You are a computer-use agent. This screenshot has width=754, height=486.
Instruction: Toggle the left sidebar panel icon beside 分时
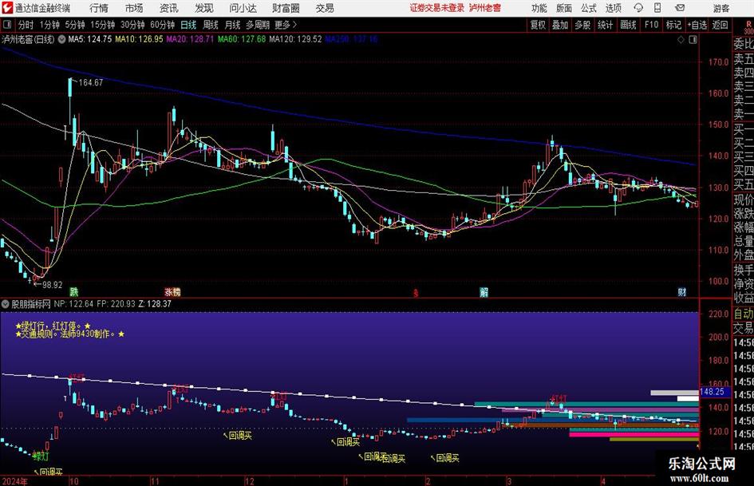(7, 25)
